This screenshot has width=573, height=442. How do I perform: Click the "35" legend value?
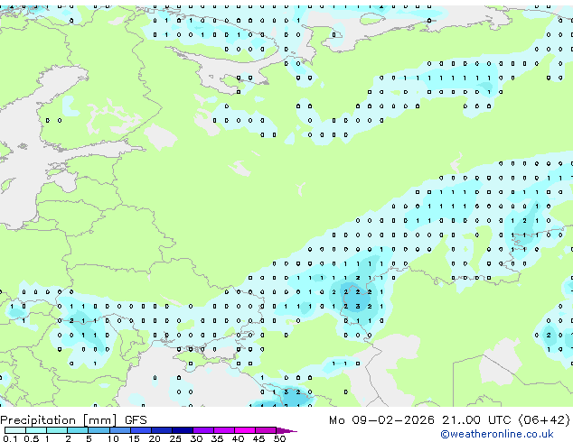(217, 438)
